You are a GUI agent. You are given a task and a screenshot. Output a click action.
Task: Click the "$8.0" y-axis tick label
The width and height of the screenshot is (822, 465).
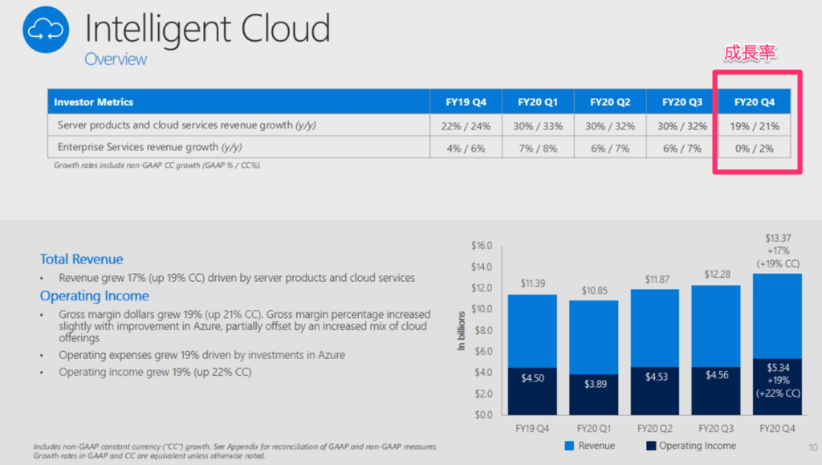tap(484, 330)
